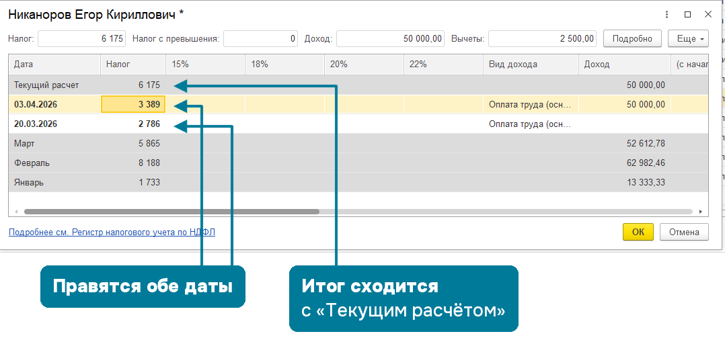
Task: Click the tax cell with 2 786
Action: pyautogui.click(x=133, y=124)
